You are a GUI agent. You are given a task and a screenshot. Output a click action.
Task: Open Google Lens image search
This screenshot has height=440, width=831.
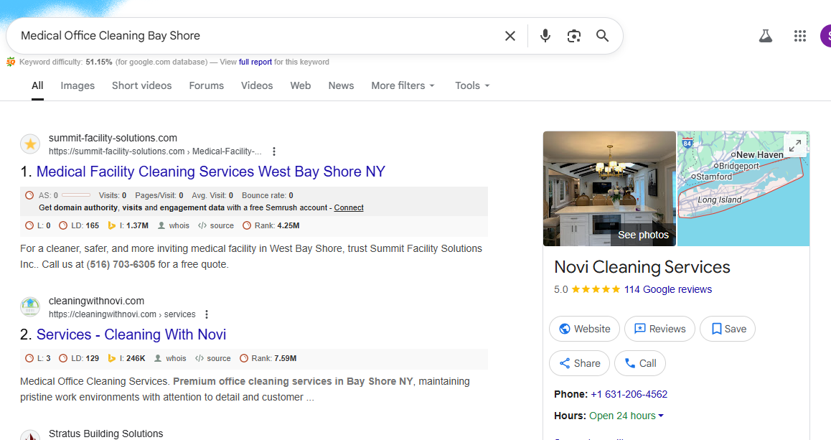point(573,36)
